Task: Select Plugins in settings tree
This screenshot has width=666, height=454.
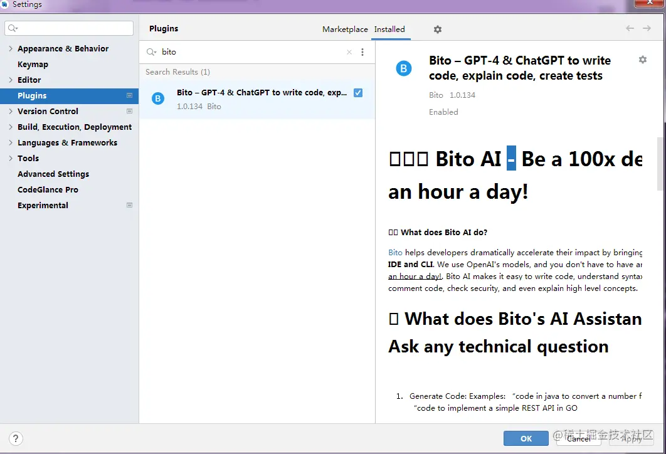Action: coord(69,95)
